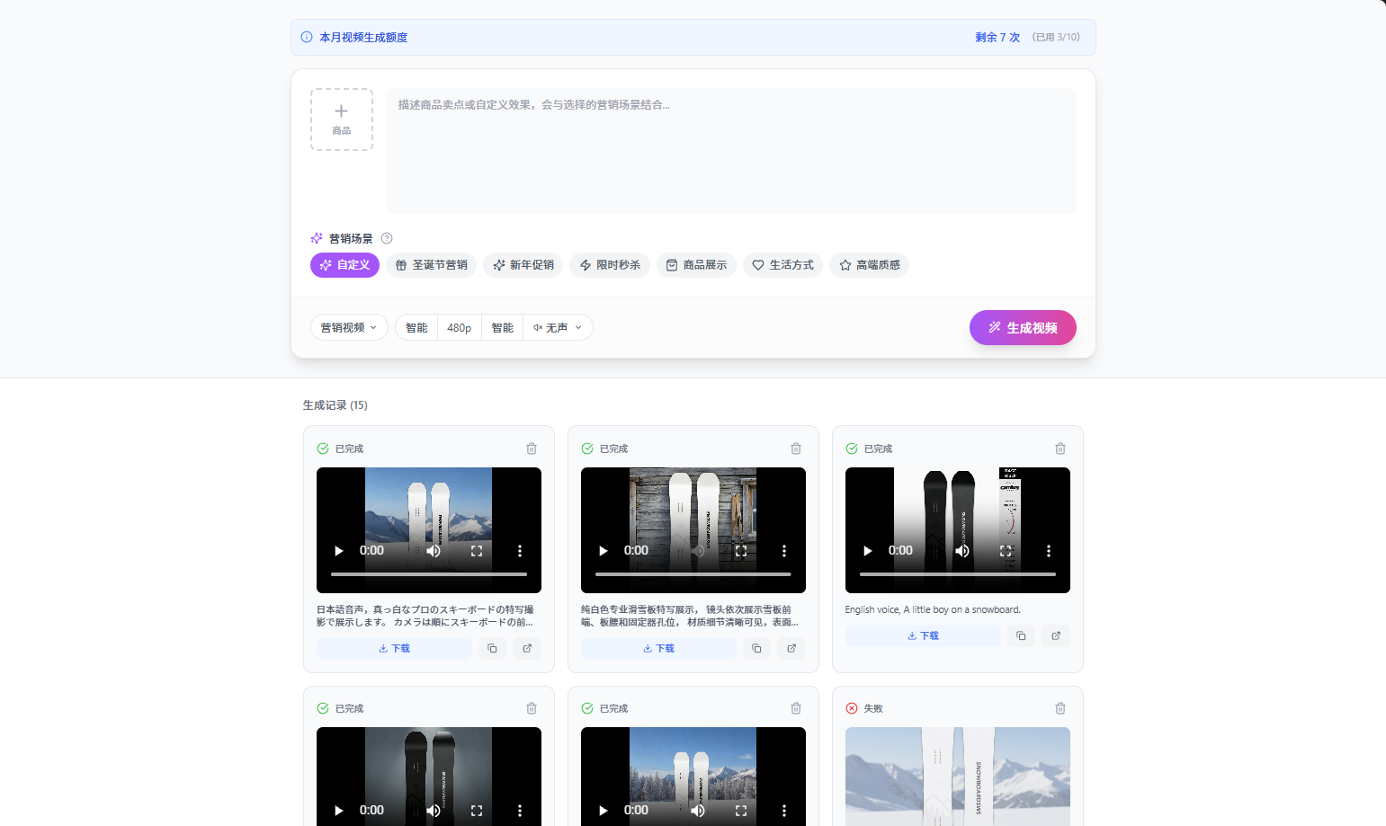Screen dimensions: 1386x826
Task: Copy prompt of the Japanese snowboard video
Action: tap(492, 648)
